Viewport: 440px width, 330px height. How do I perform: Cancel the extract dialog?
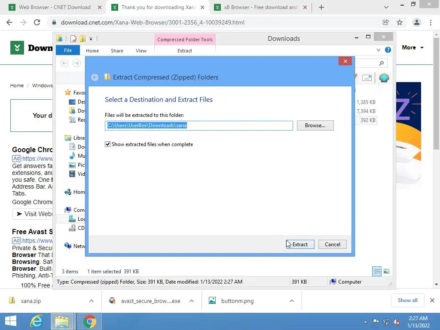pos(332,244)
